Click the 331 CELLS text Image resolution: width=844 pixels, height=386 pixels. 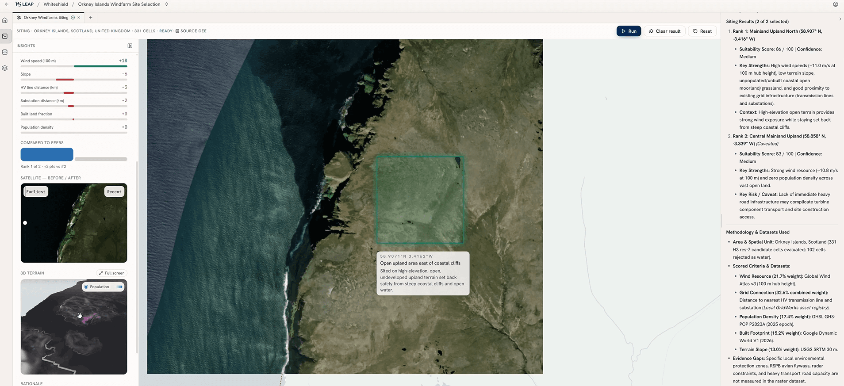click(145, 31)
